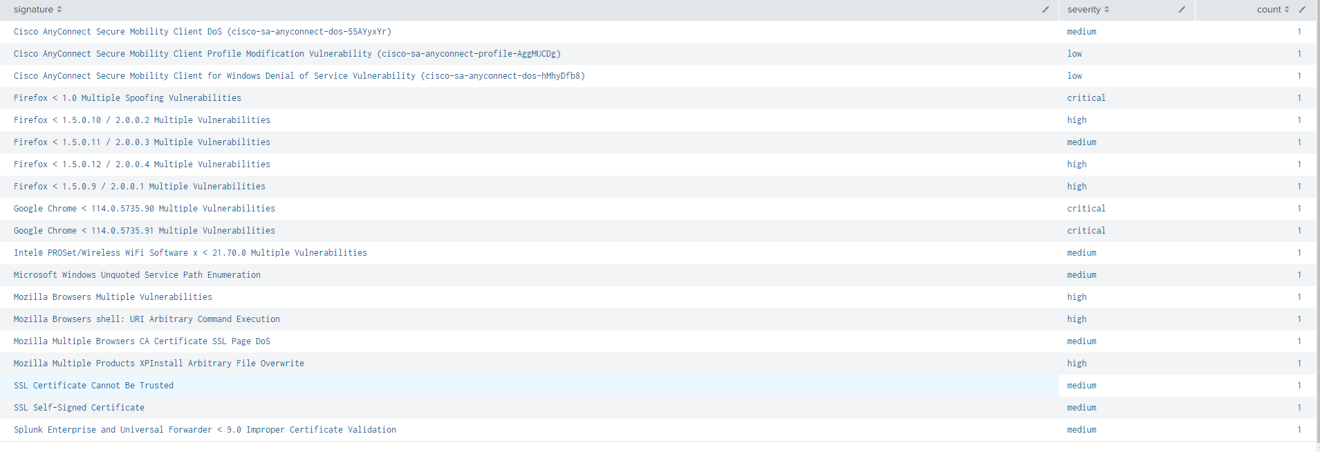Click count 1 for Chrome < 114.0.5735.90 row

point(1299,209)
